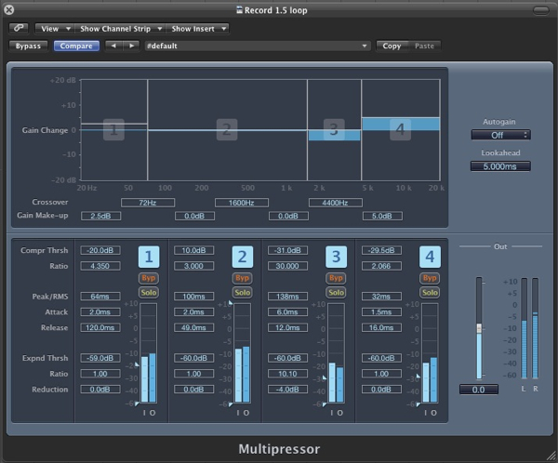Screen dimensions: 558x463
Task: Click band 4 Compr Thrsh -29.5dB field
Action: (x=381, y=250)
